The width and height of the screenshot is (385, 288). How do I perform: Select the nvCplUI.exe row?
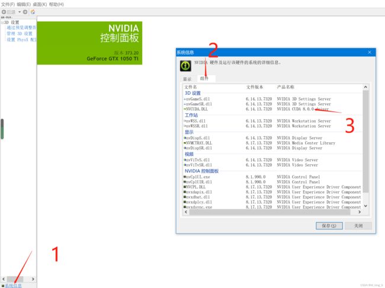point(273,177)
